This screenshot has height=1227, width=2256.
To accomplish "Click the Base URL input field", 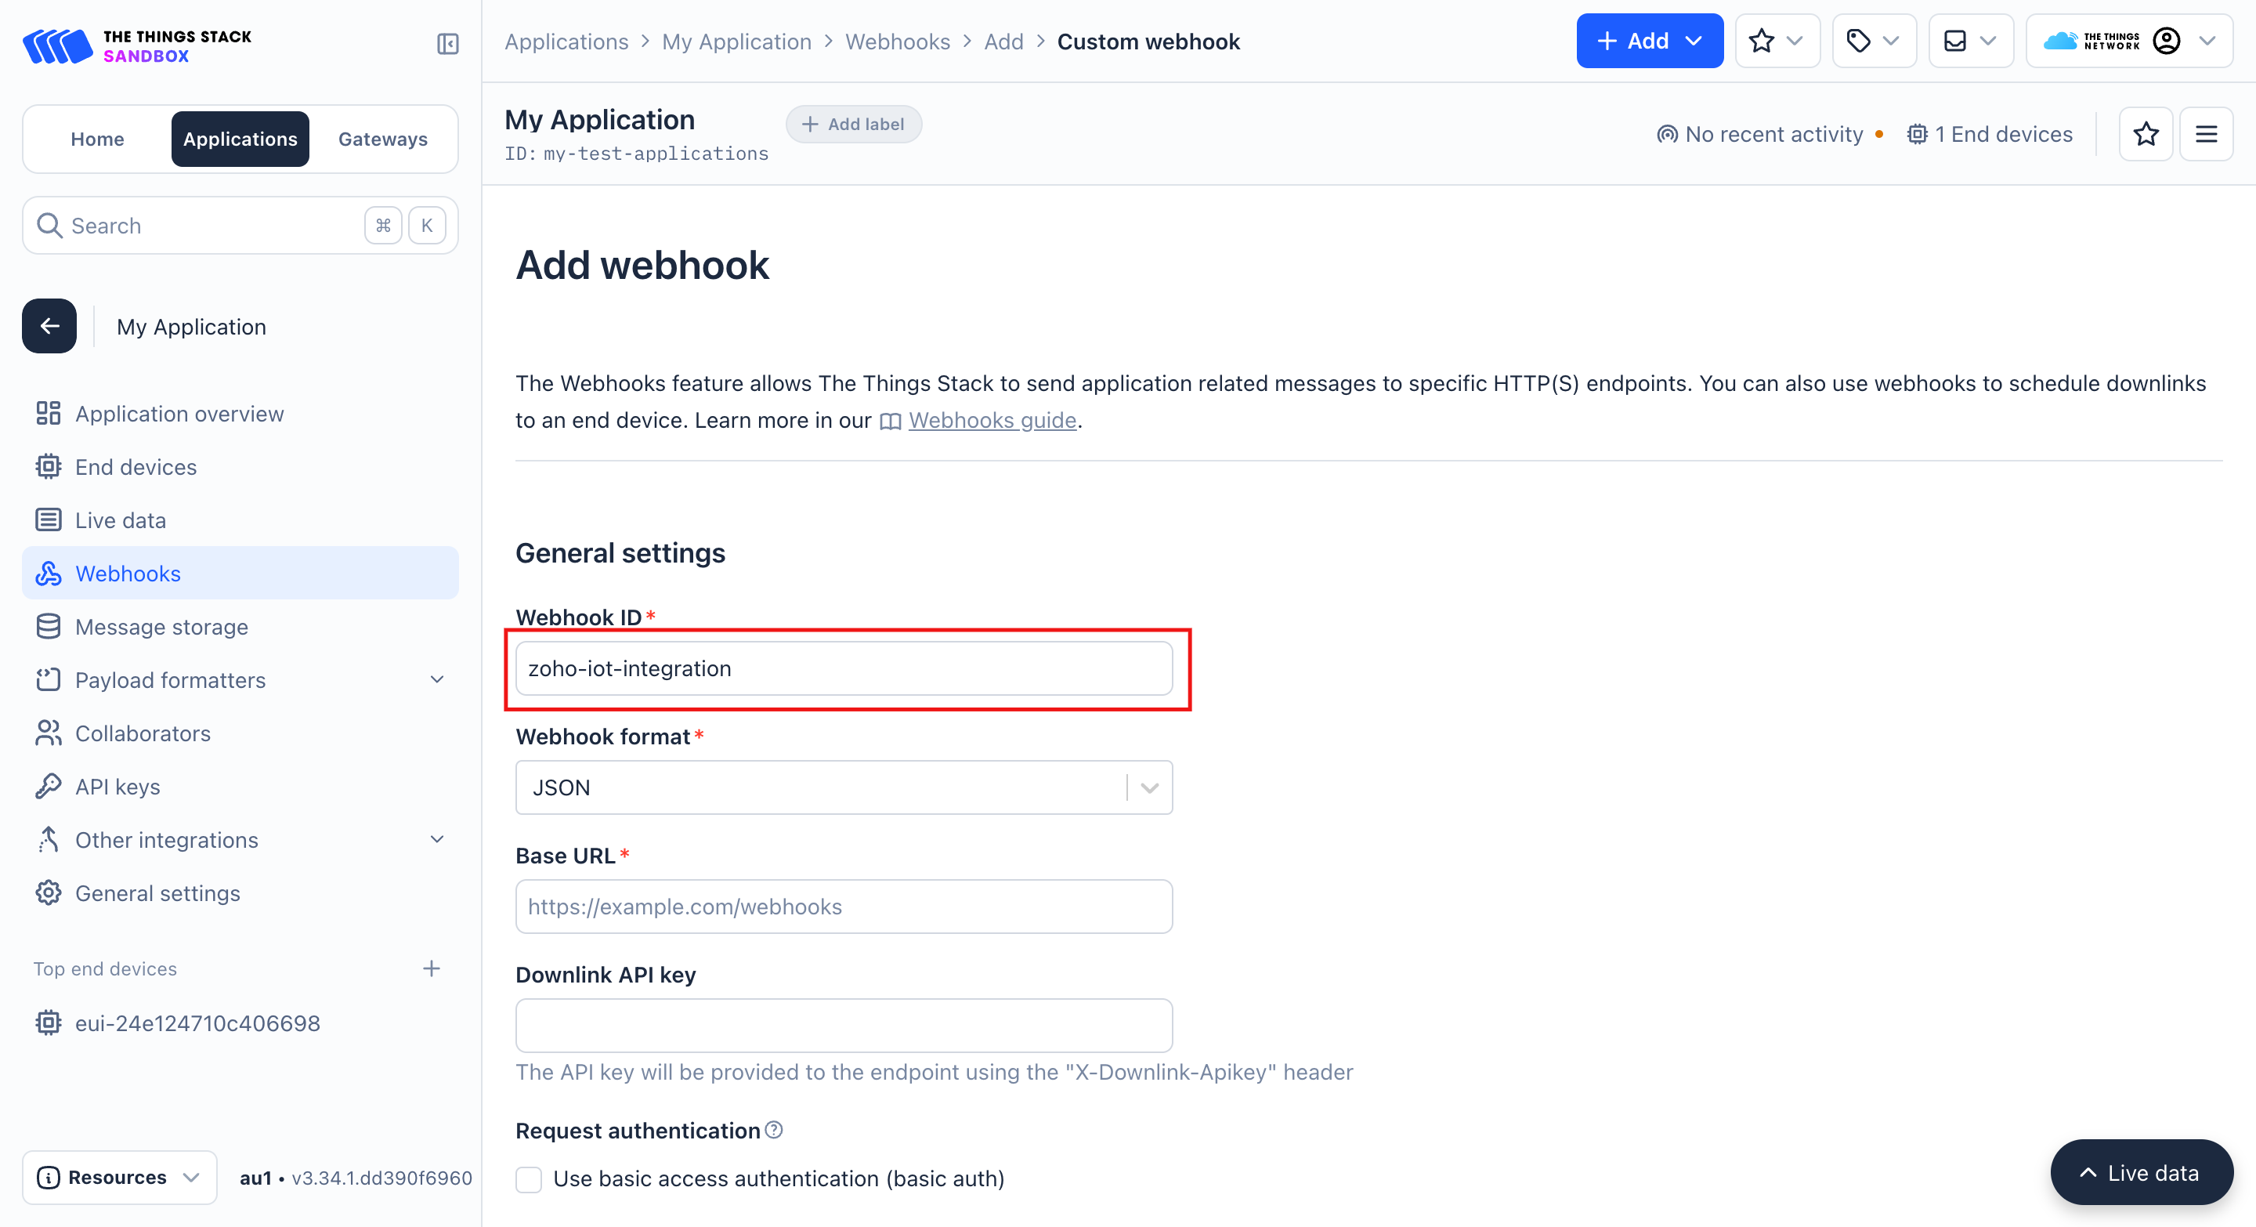I will [x=844, y=907].
